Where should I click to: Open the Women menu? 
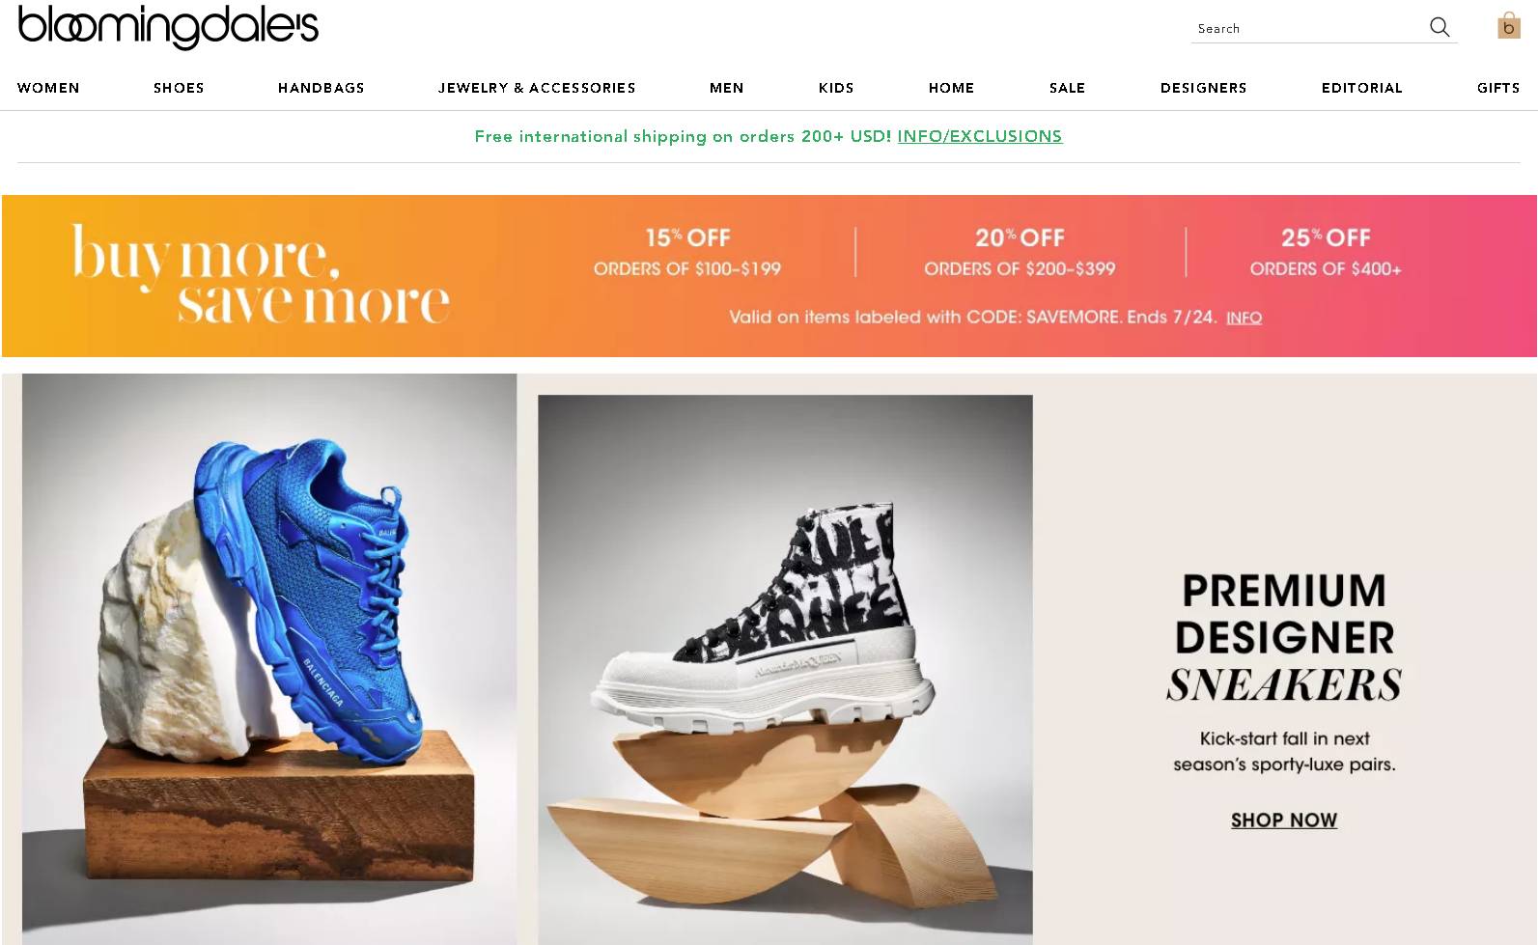(x=48, y=88)
